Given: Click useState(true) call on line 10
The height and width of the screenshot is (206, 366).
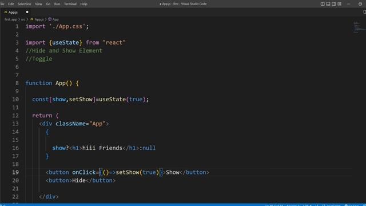Looking at the screenshot, I should pos(122,99).
